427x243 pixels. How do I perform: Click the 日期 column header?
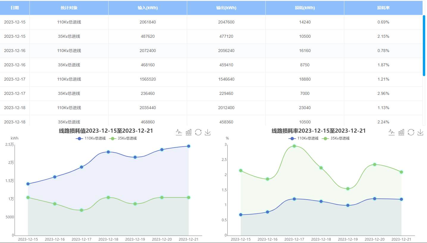click(15, 8)
